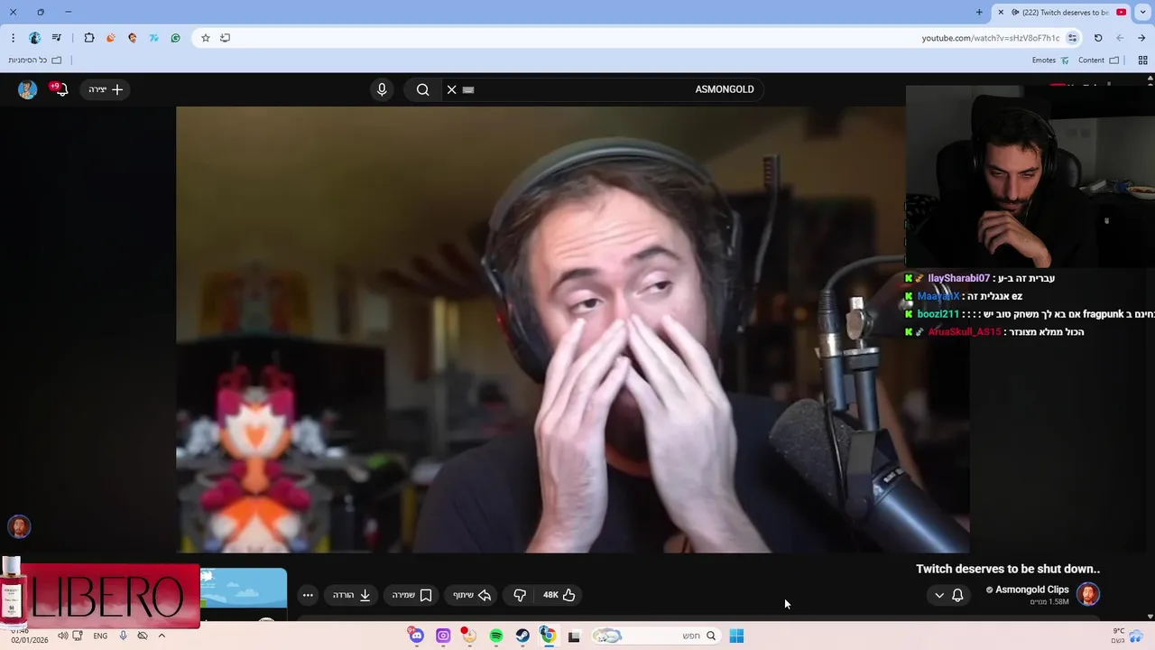Open Spotify from the taskbar
Image resolution: width=1155 pixels, height=650 pixels.
[x=496, y=636]
